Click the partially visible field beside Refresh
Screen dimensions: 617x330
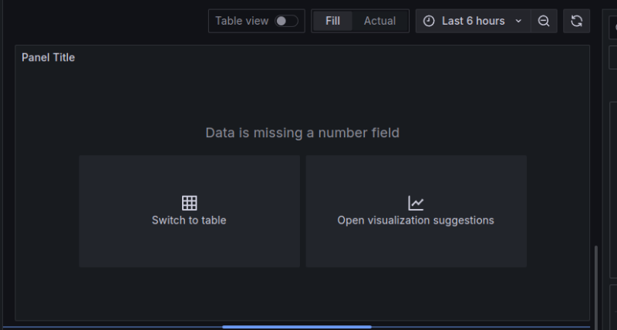click(611, 26)
